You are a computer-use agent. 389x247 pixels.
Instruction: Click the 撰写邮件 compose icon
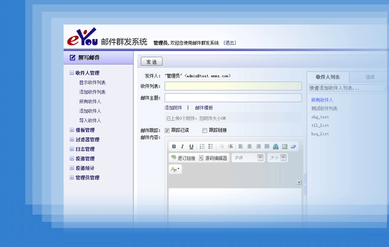click(72, 57)
